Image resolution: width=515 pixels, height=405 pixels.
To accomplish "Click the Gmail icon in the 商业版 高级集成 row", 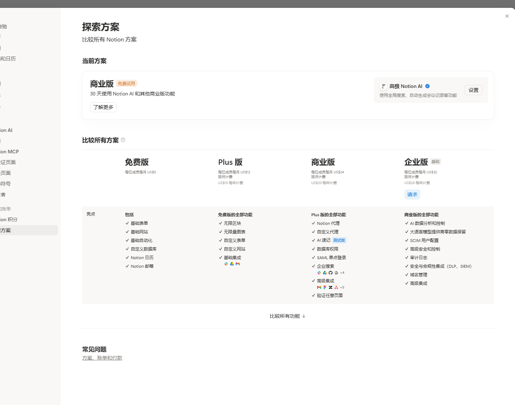I will pos(319,287).
